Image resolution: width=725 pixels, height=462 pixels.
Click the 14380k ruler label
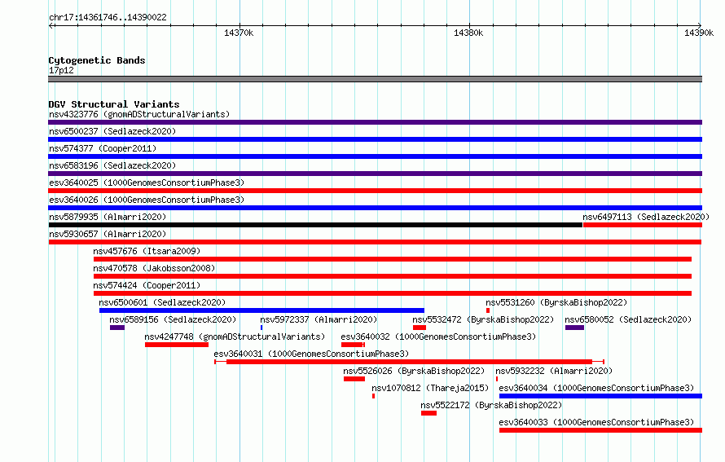tap(468, 33)
